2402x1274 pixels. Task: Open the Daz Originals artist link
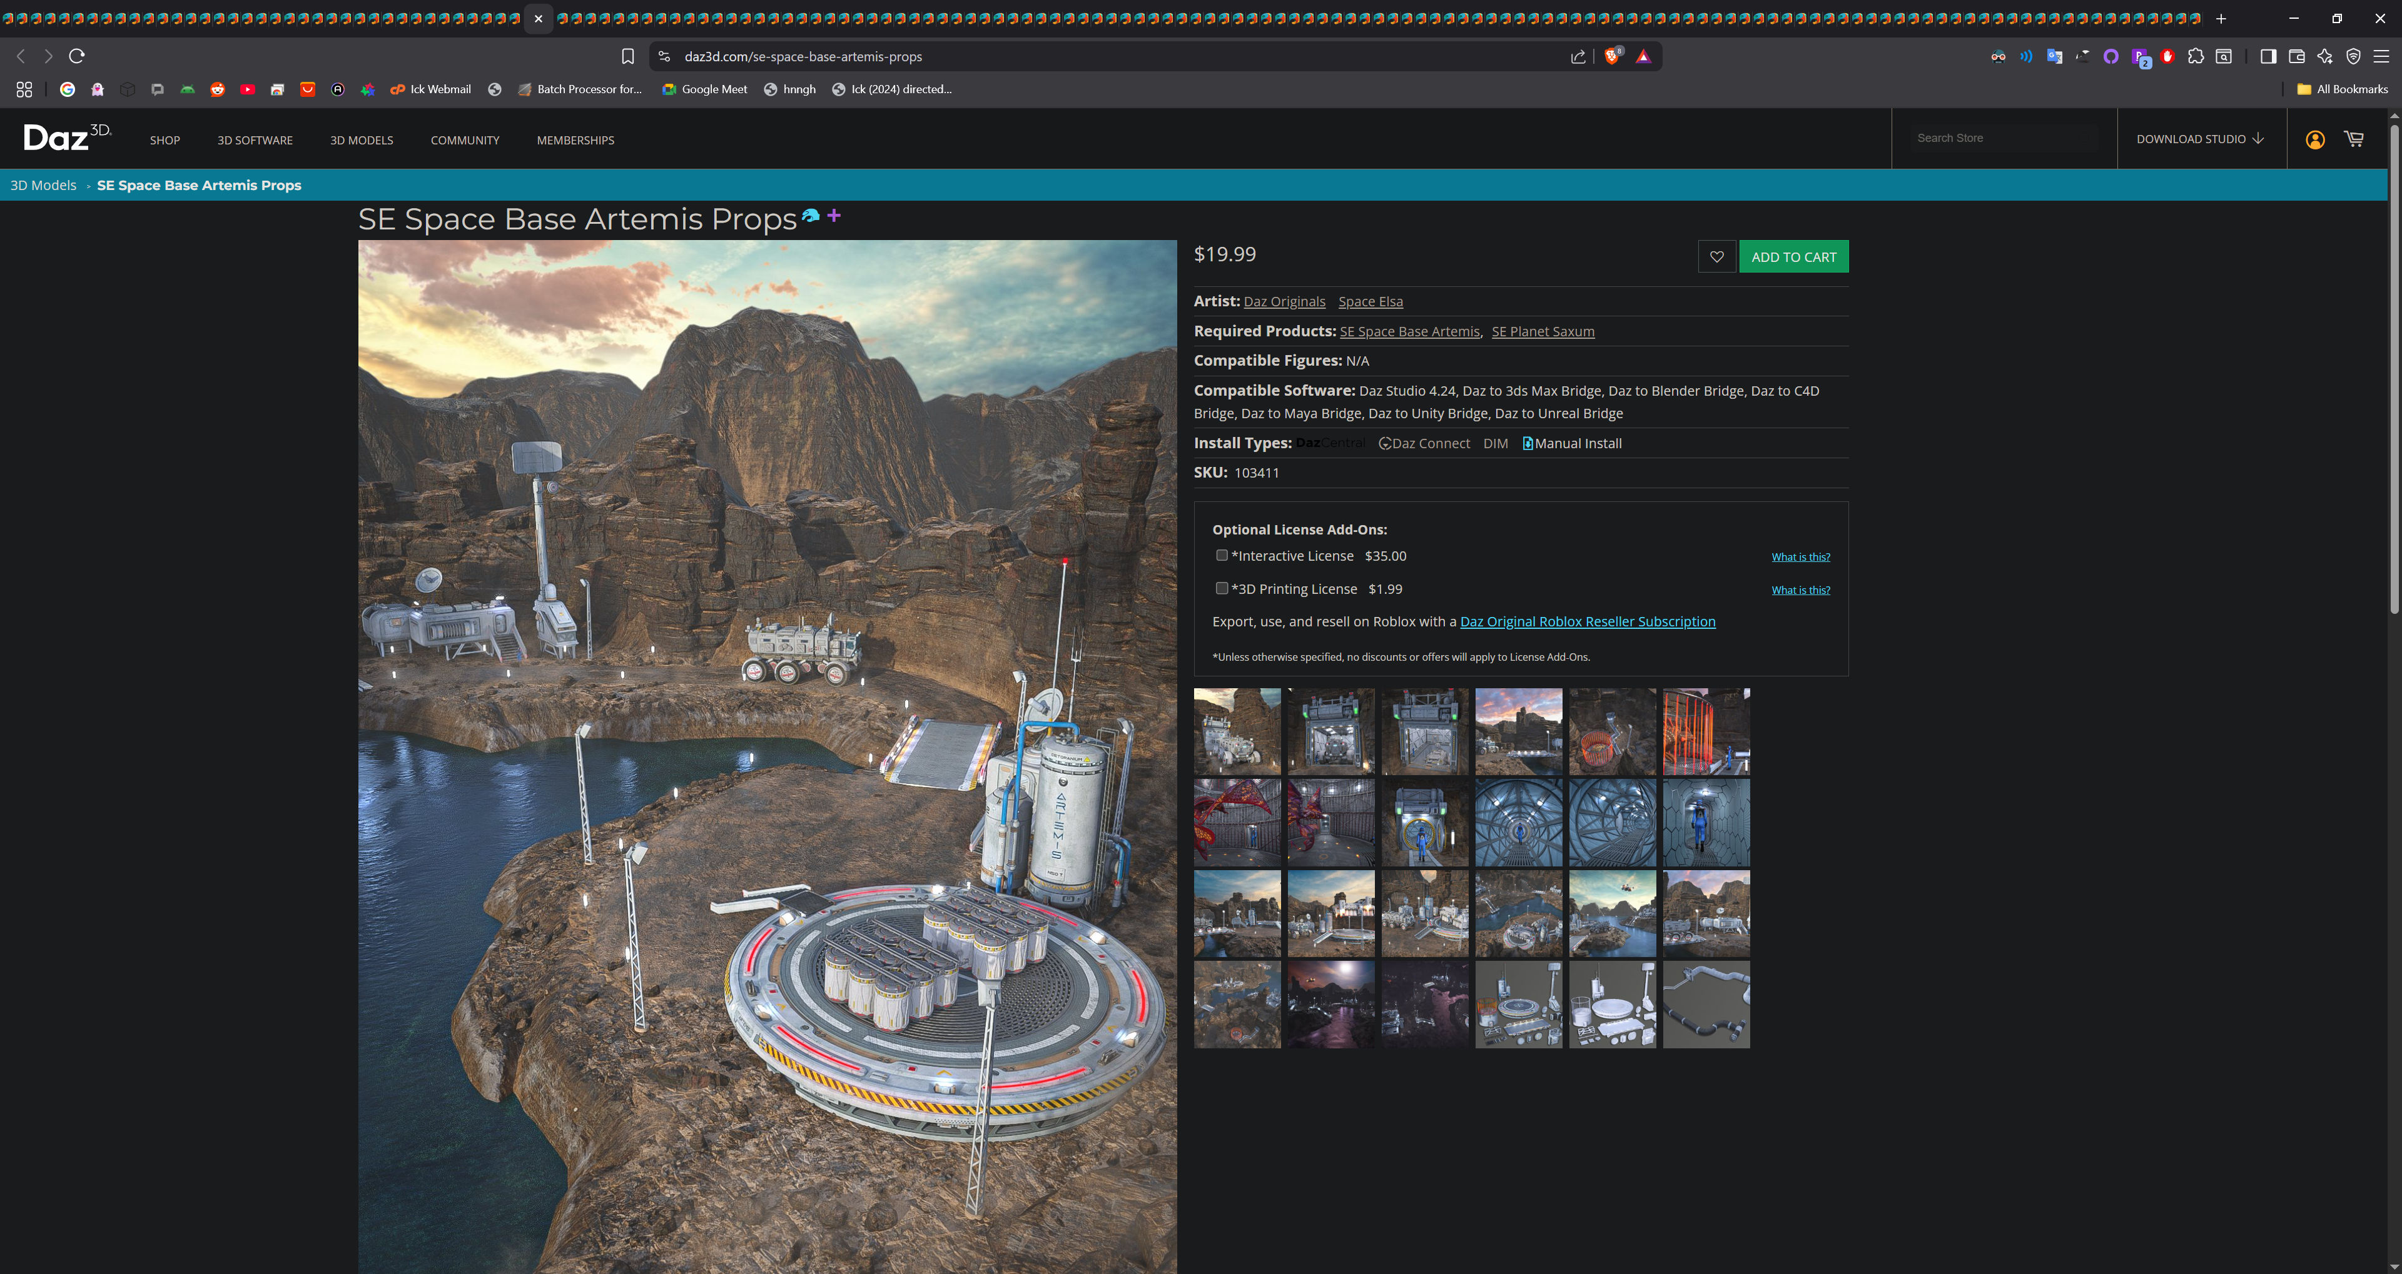(x=1284, y=302)
